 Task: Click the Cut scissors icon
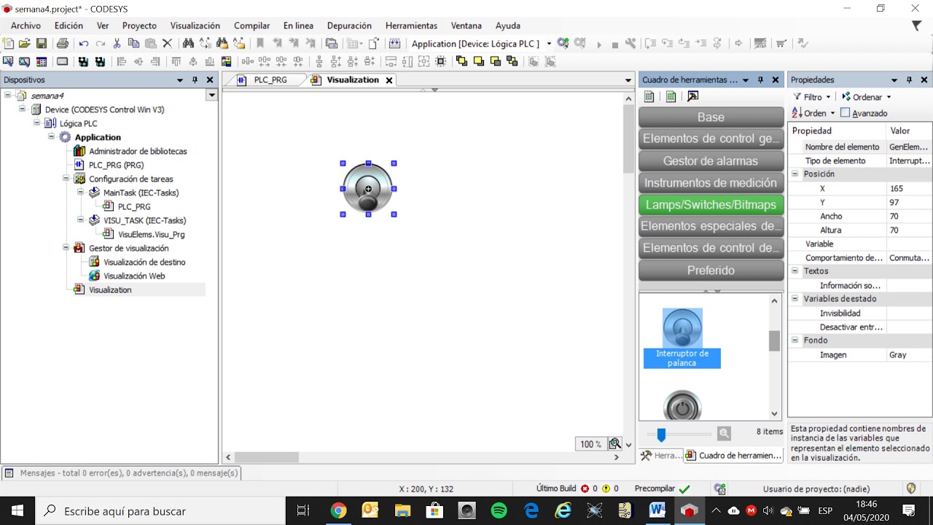pos(117,44)
